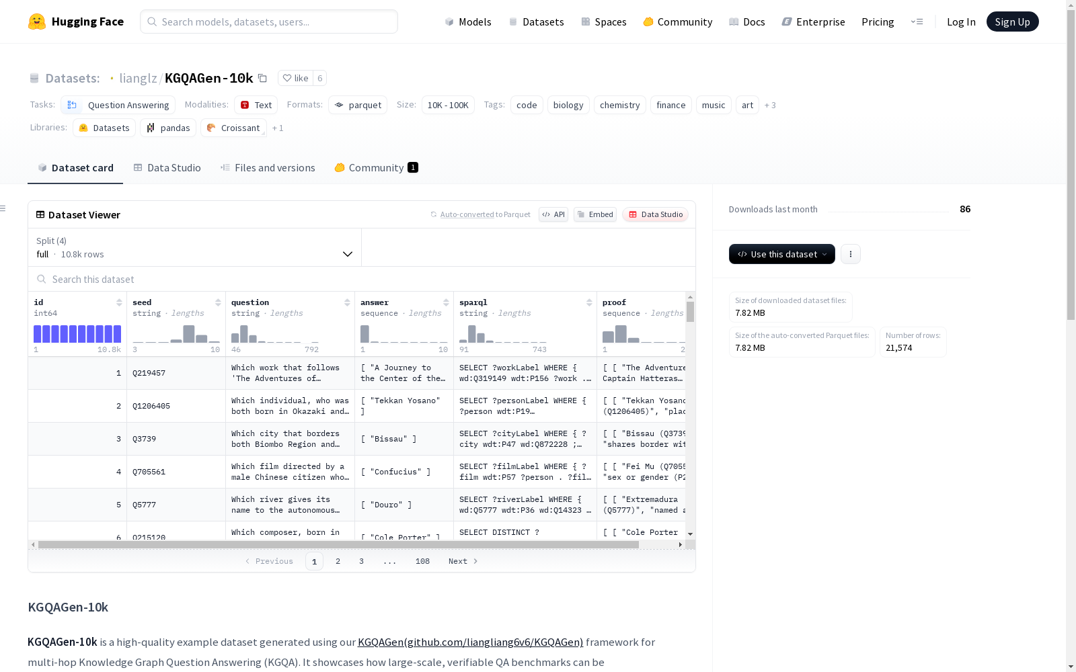This screenshot has width=1076, height=672.
Task: Open the three-dot options next to Use this dataset
Action: point(851,254)
